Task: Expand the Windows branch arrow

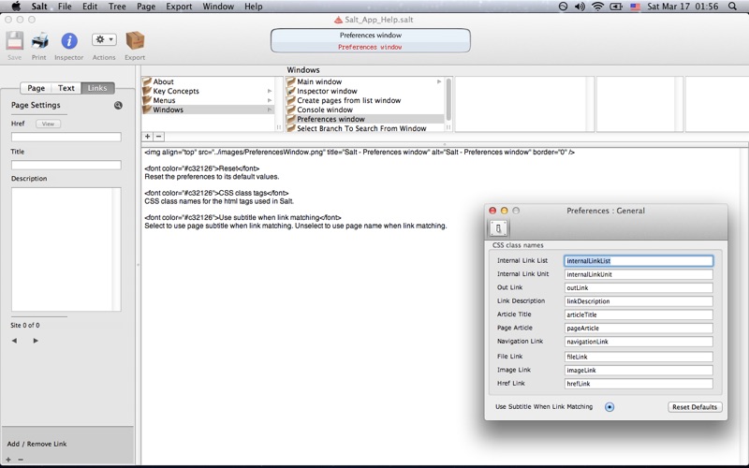Action: click(x=270, y=110)
